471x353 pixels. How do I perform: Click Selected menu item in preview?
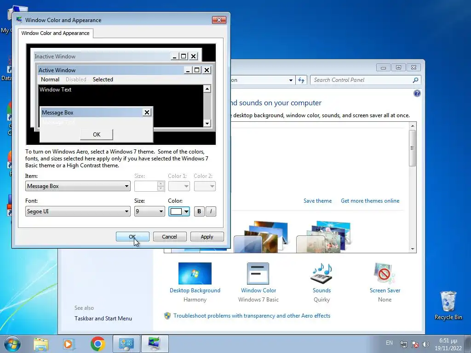click(103, 79)
